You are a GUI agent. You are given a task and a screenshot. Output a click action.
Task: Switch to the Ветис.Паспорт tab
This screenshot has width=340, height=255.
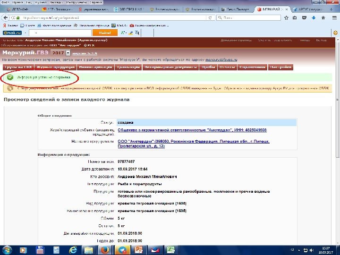(237, 9)
